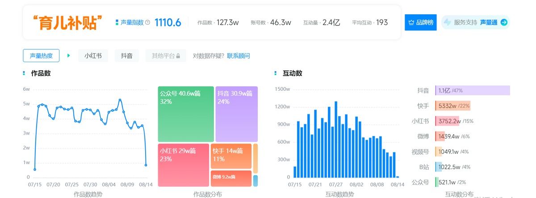Click the 公众号 40.6w篇 treemap block
The image size is (536, 198).
186,114
